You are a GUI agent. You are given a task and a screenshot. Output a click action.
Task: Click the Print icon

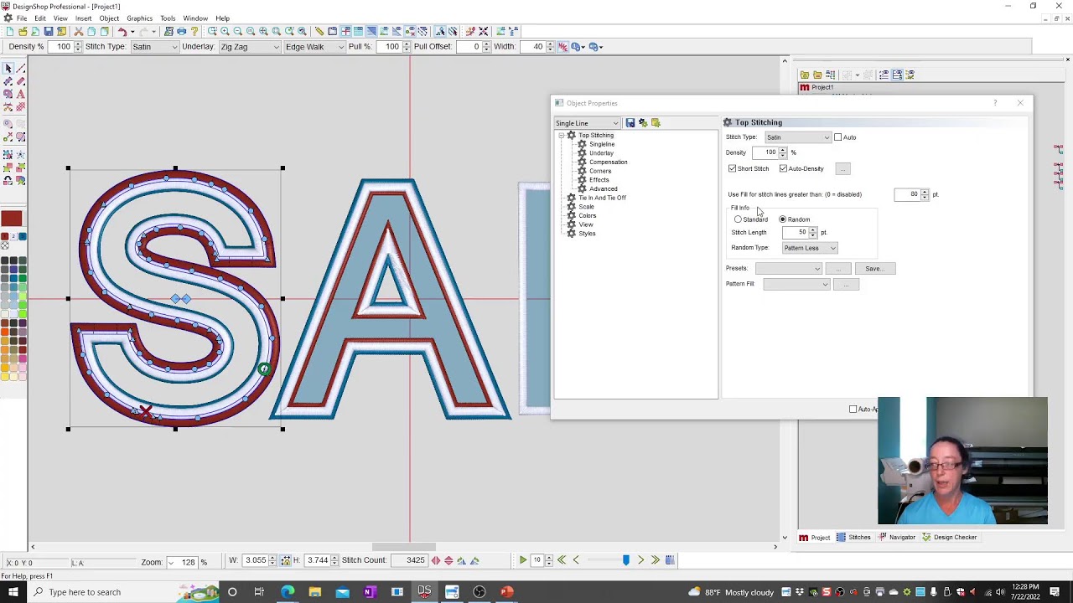[x=181, y=31]
